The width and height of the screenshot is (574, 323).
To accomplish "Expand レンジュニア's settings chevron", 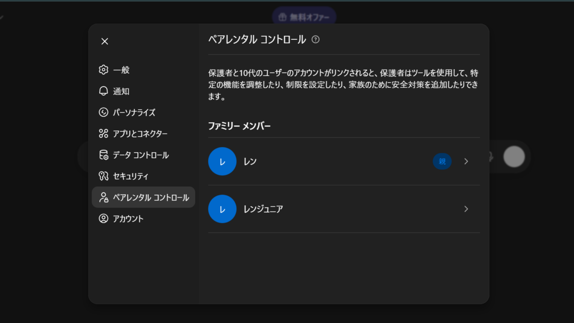I will (466, 209).
